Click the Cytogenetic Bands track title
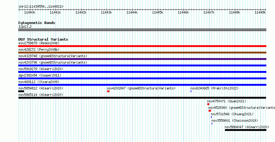Screen dimensions: 275x142 [x=37, y=23]
